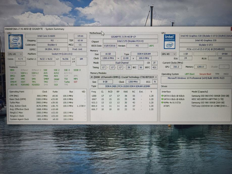The width and height of the screenshot is (232, 174).
Task: Click the Intel HD Graphics 530 button
Action: tap(205, 40)
